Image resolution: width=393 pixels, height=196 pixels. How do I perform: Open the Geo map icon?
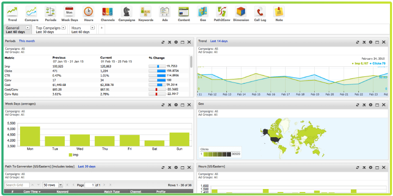(x=203, y=12)
